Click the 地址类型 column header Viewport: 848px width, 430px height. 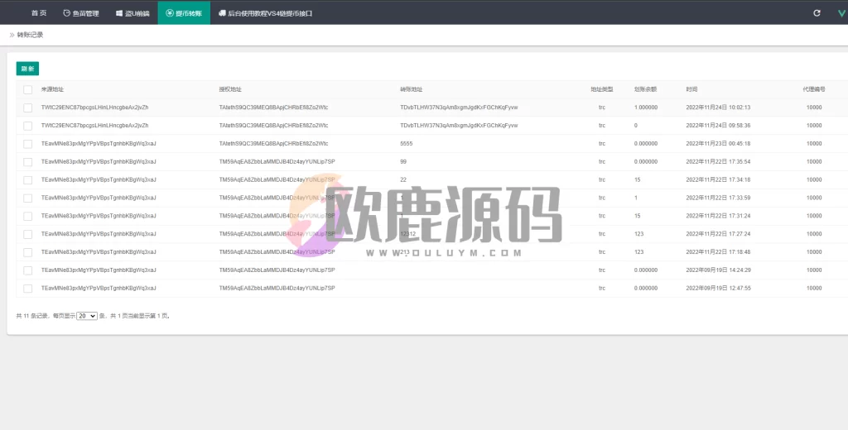602,89
